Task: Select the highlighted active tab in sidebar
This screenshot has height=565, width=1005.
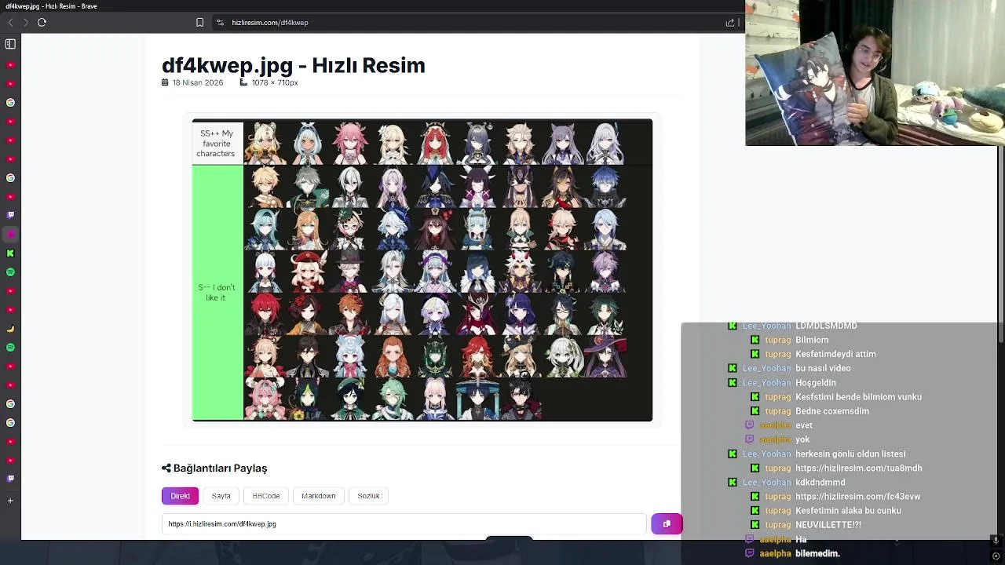Action: (x=10, y=234)
